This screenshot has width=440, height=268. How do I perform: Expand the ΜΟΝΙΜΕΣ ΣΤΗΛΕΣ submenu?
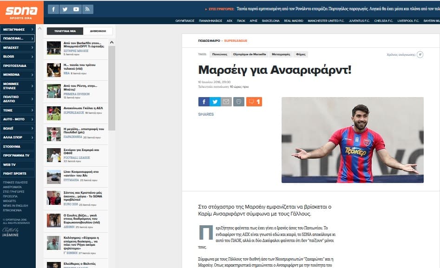[x=32, y=86]
